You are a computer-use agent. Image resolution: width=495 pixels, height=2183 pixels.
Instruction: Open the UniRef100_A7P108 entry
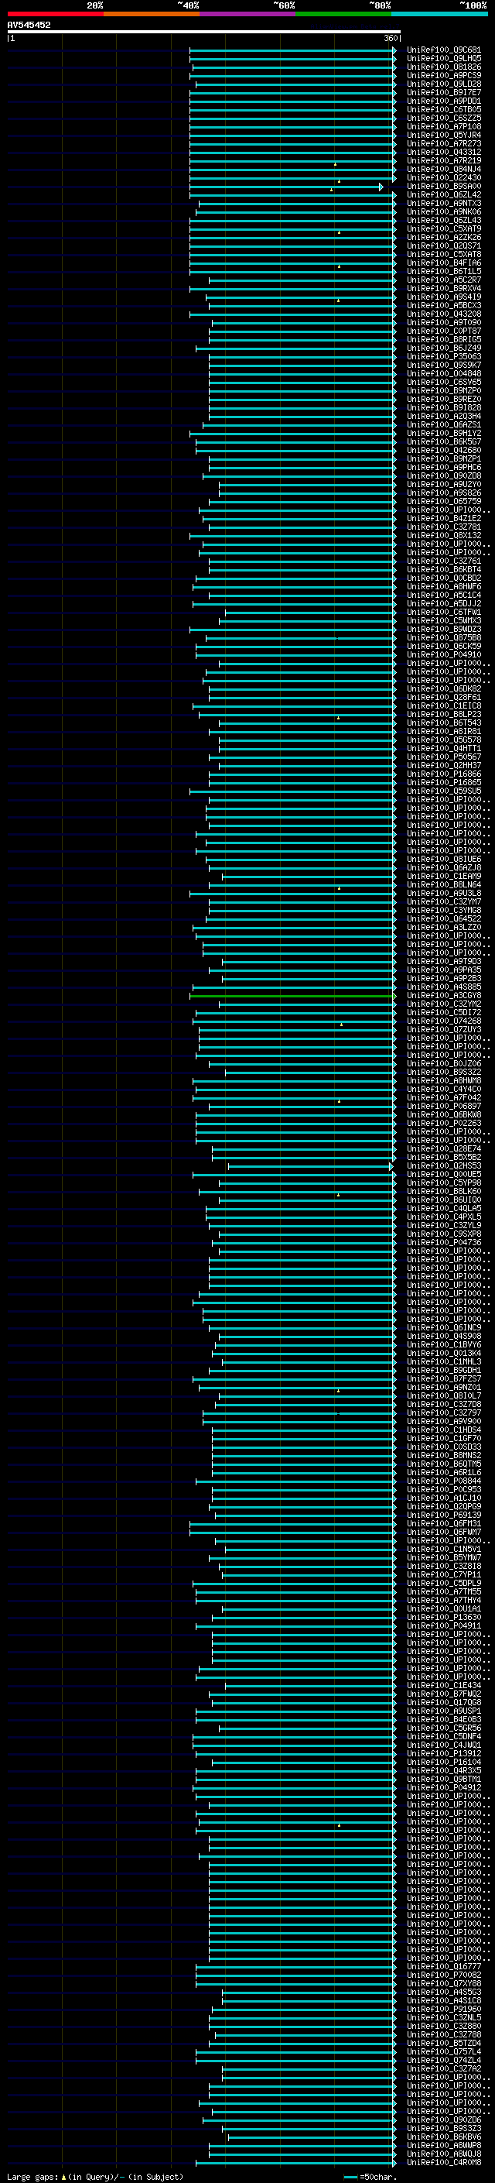click(443, 126)
